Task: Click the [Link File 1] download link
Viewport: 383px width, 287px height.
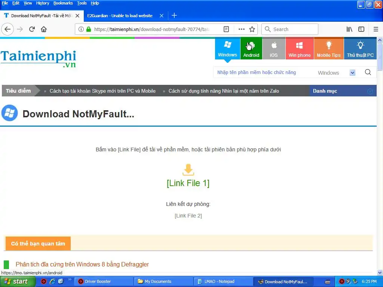Action: click(x=188, y=183)
